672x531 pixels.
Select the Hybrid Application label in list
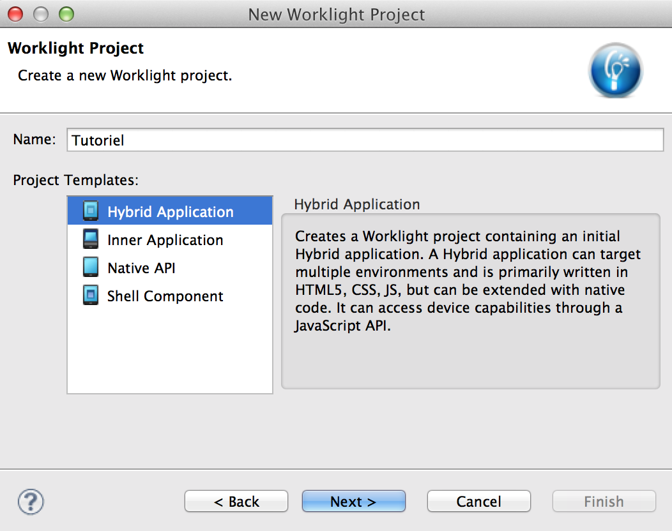pyautogui.click(x=171, y=212)
